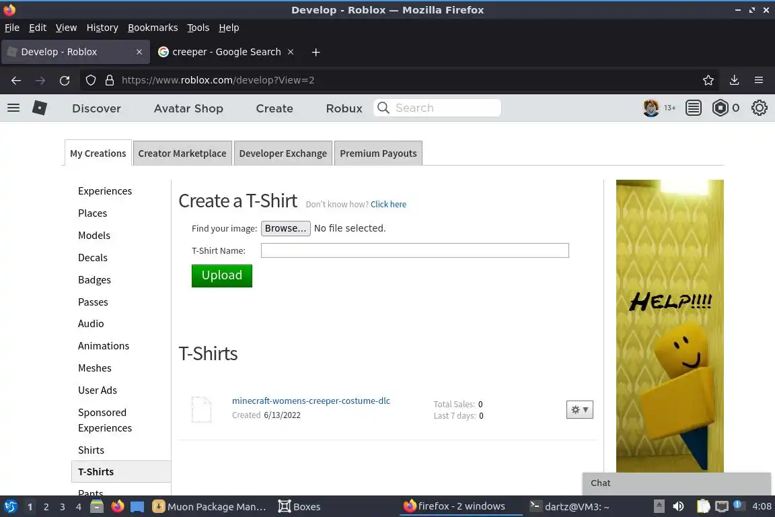Image resolution: width=775 pixels, height=517 pixels.
Task: Click the tracking protection shield icon
Action: 90,80
